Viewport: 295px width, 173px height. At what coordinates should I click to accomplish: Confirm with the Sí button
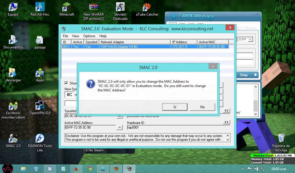175,107
